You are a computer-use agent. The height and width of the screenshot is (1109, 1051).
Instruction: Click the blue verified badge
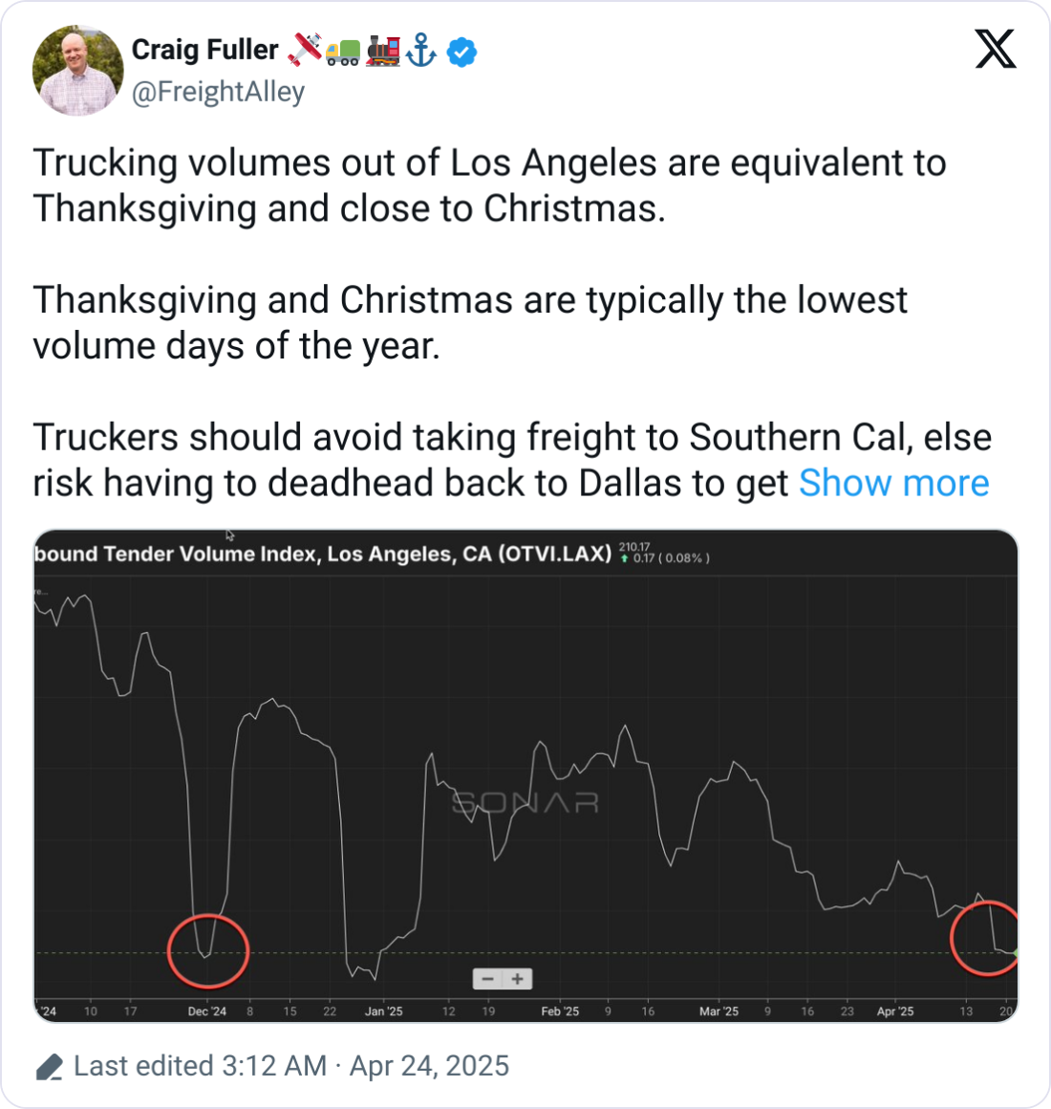(462, 52)
